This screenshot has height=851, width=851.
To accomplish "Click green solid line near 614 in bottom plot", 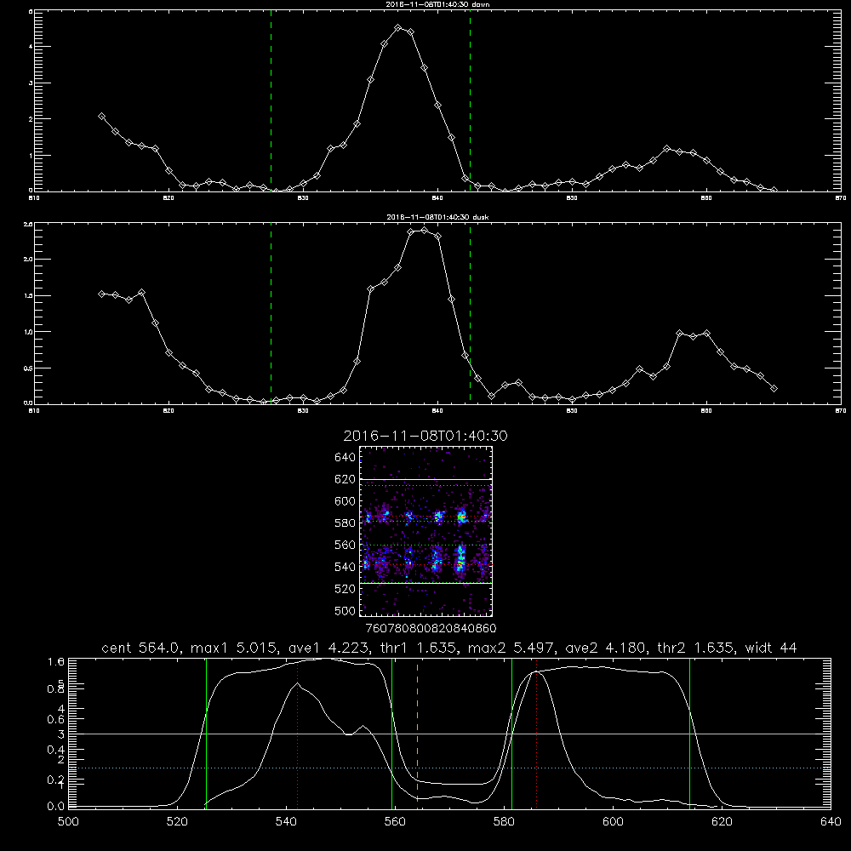I will click(690, 733).
